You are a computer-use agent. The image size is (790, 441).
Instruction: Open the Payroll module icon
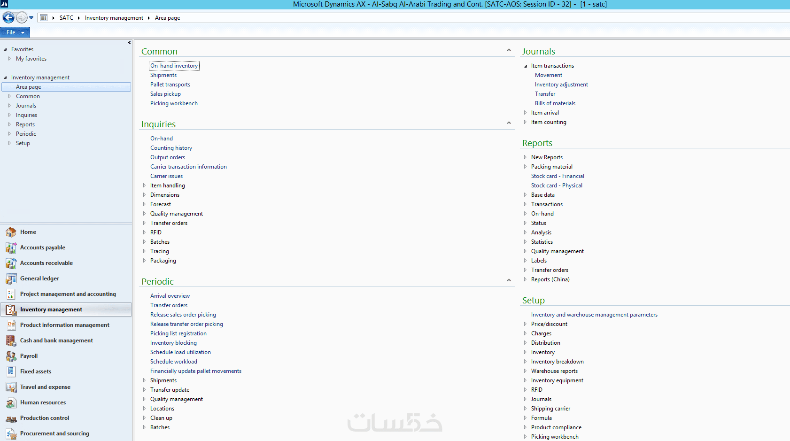click(11, 356)
